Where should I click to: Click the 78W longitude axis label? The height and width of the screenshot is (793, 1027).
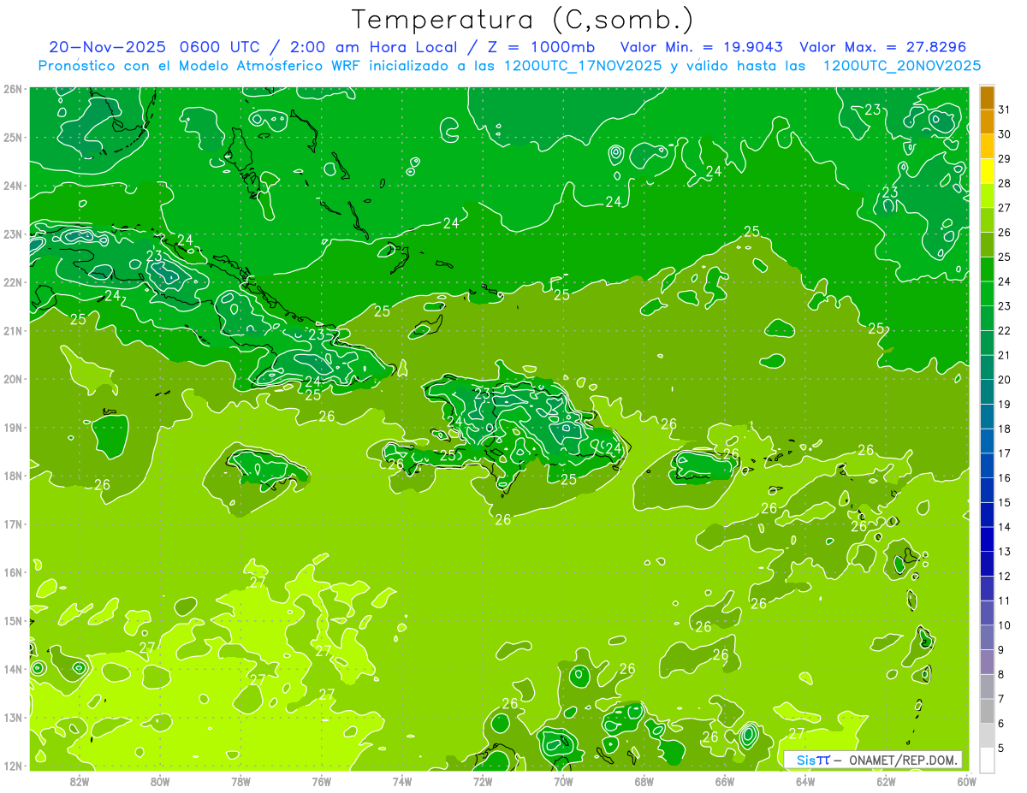tap(240, 781)
